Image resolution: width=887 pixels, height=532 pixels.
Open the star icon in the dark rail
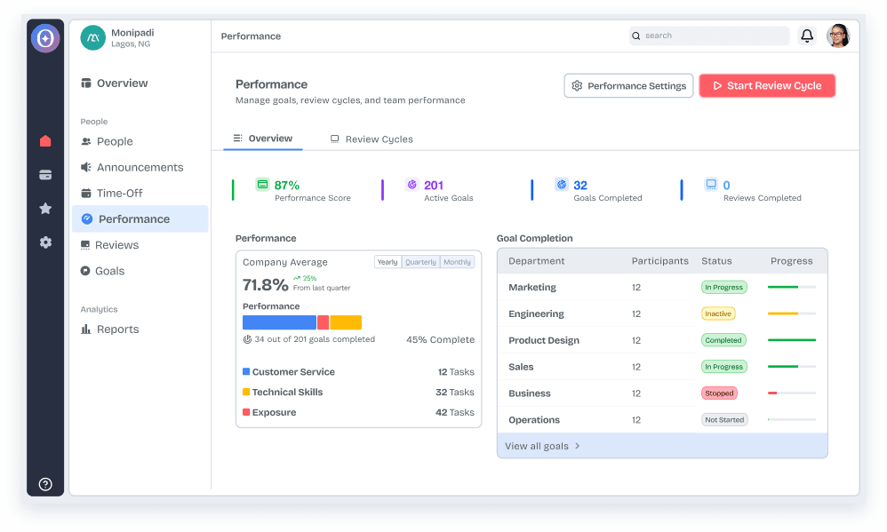pos(45,209)
